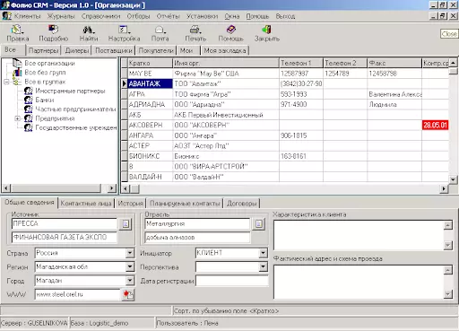This screenshot has height=331, width=459.
Task: Click the Факс column header
Action: point(394,63)
